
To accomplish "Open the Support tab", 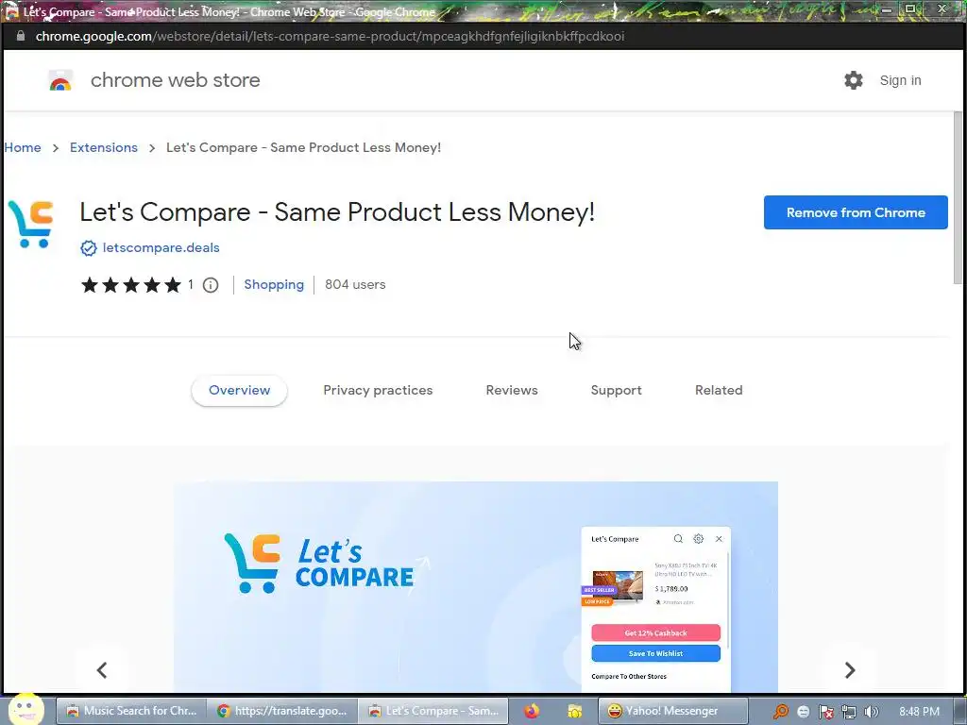I will click(616, 390).
